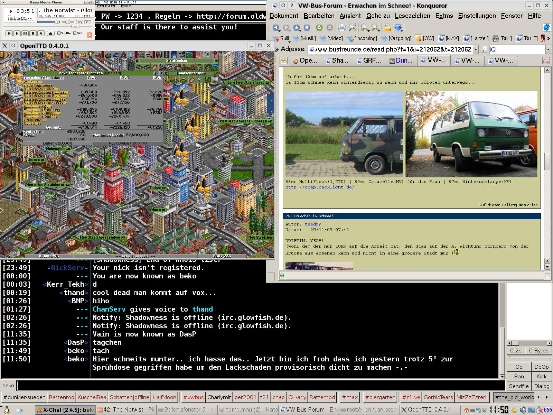Click the Konqueror security padlock icon
This screenshot has height=415, width=553.
coord(387,27)
